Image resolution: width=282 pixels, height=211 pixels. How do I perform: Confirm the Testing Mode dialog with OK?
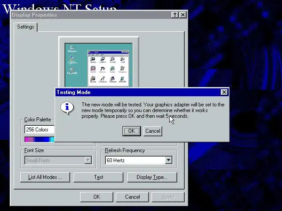(131, 131)
